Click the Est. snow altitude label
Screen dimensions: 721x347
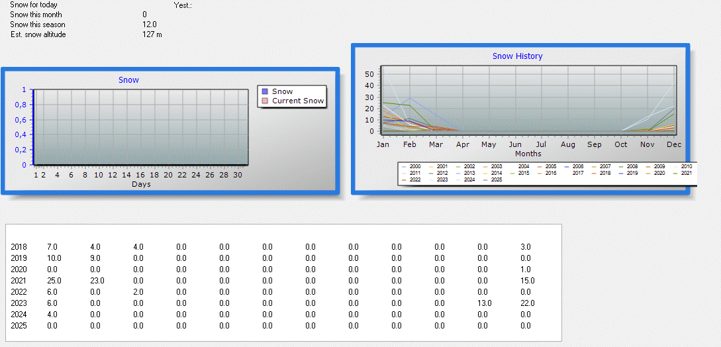(x=38, y=34)
